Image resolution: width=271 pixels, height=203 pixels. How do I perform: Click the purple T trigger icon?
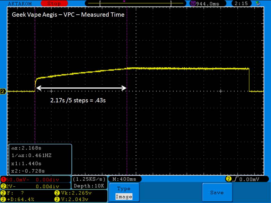click(x=193, y=3)
